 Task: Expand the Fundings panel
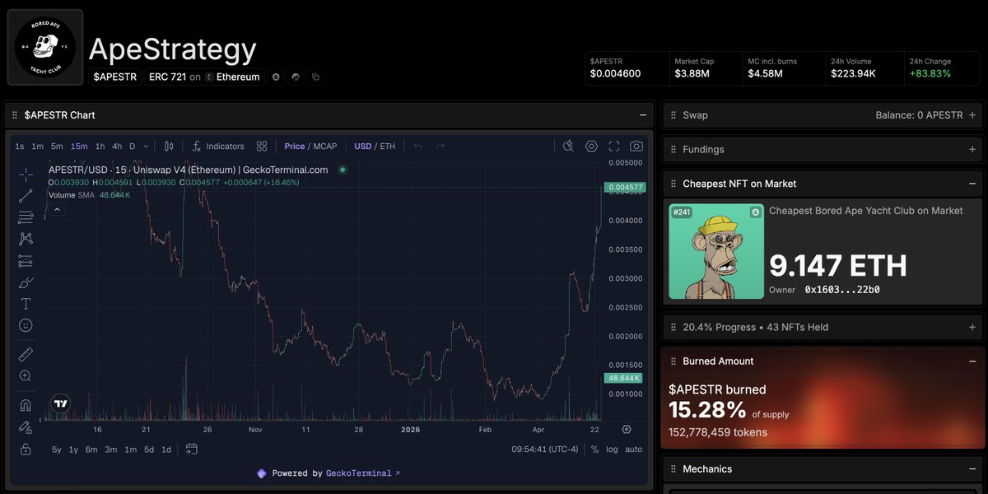coord(972,149)
